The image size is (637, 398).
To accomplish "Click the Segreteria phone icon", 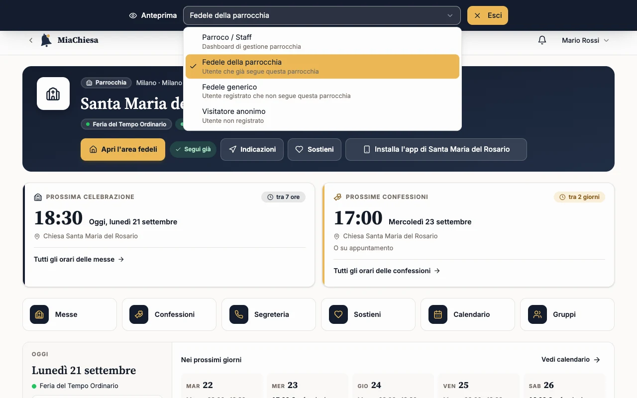I will (x=239, y=314).
